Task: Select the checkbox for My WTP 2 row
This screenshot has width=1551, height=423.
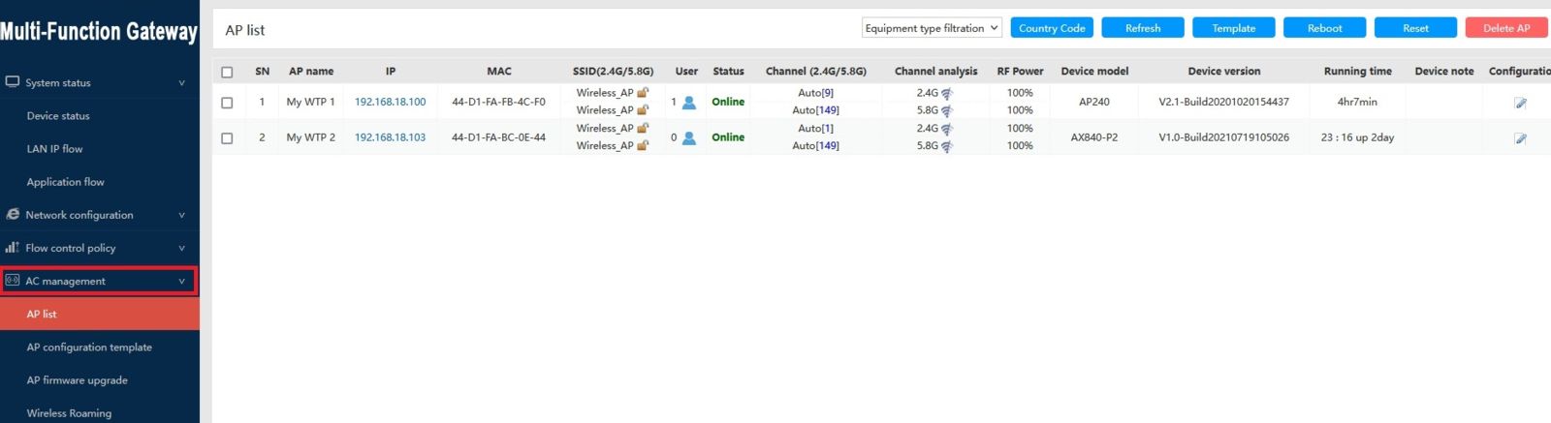Action: pyautogui.click(x=227, y=138)
